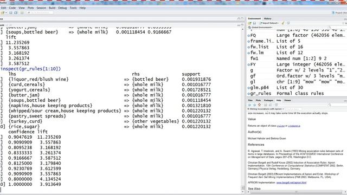Open the Edit menu
Screen dimensions: 347x195
(4, 8)
